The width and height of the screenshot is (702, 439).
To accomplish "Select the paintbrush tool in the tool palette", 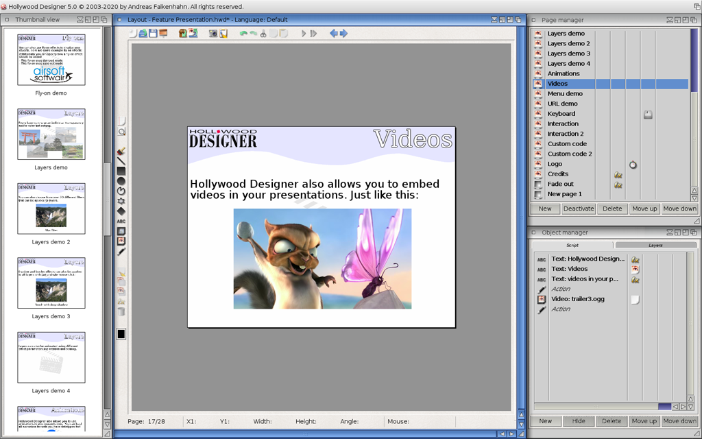I will (121, 152).
